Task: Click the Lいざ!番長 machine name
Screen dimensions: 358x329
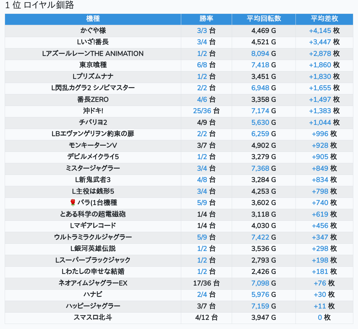Action: [x=93, y=42]
